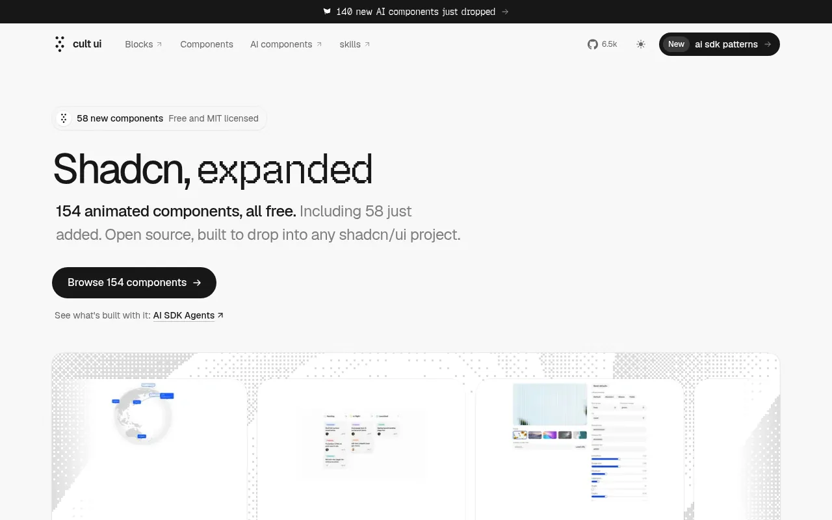
Task: Click the arrow icon in Browse 154 components
Action: 197,283
